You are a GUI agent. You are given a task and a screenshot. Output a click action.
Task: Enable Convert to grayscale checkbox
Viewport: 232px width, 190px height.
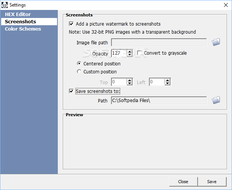point(139,53)
